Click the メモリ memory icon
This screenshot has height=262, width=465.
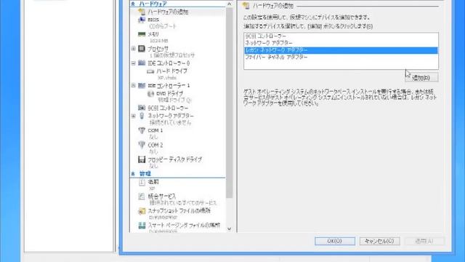[142, 34]
